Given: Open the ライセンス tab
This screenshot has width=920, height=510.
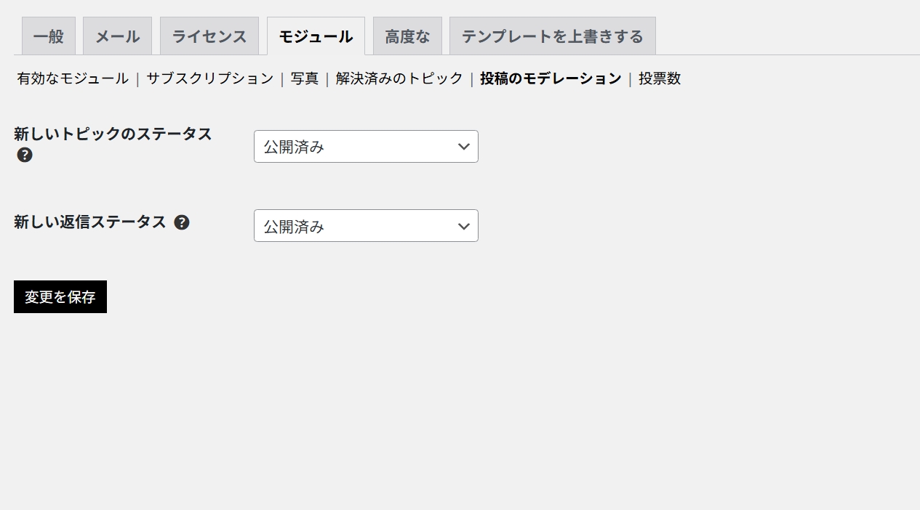Looking at the screenshot, I should click(x=209, y=36).
